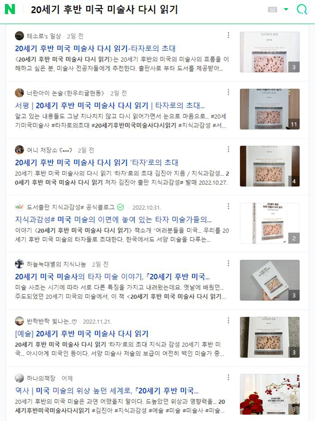Screen dimensions: 315x421
Task: Click the green Naver N logo
Action: click(x=10, y=9)
